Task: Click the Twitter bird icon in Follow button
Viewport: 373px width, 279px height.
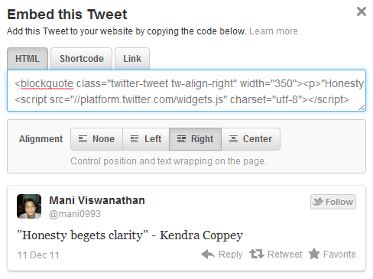Action: pyautogui.click(x=318, y=202)
